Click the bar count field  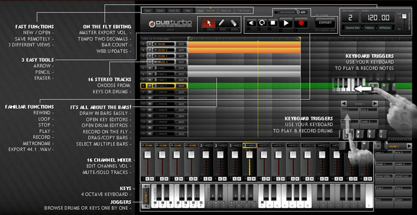coord(350,18)
